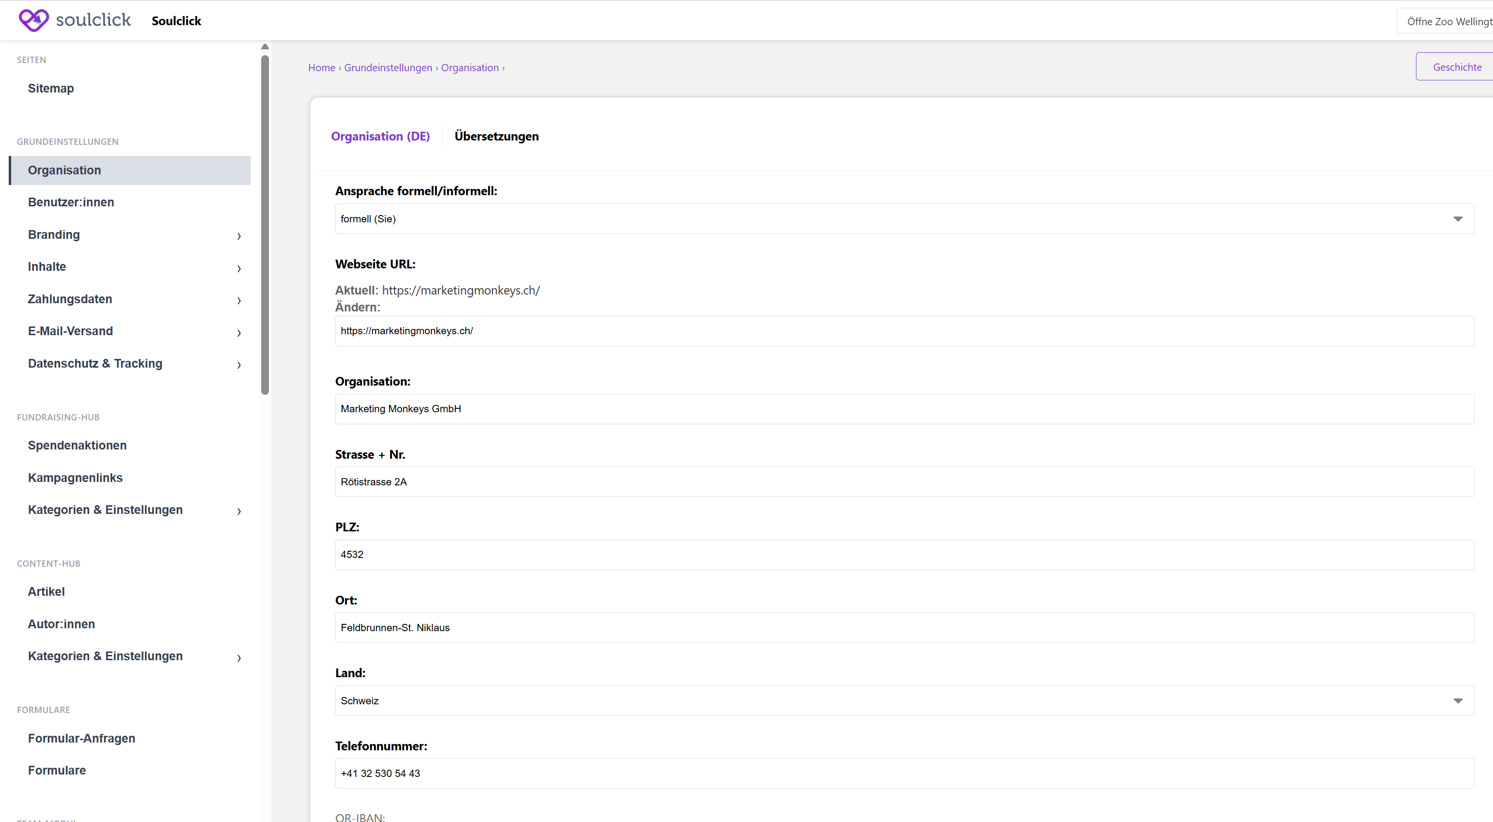Screen dimensions: 1493x822
Task: Switch to the Übersetzungen tab
Action: click(x=496, y=136)
